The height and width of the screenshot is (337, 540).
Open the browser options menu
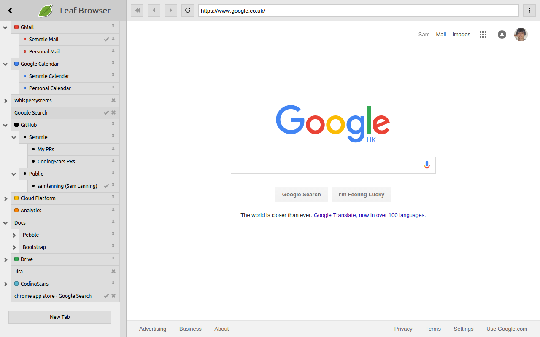click(x=529, y=10)
